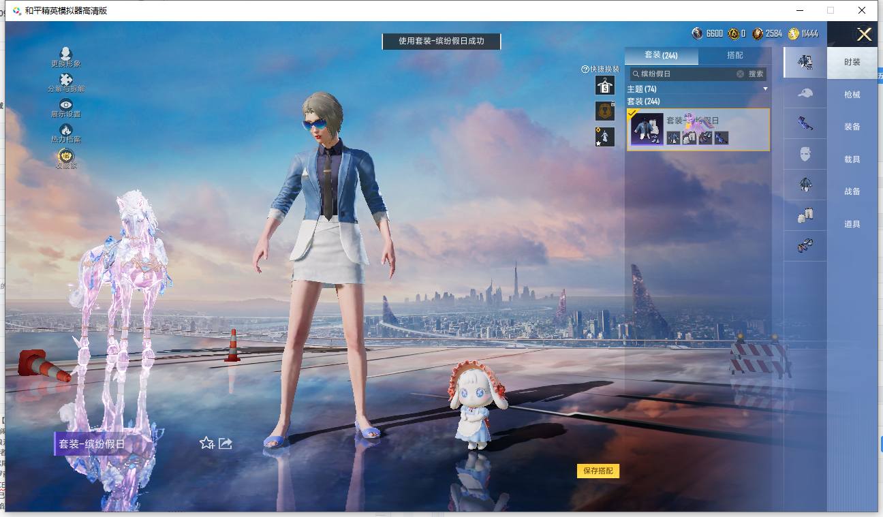883x517 pixels.
Task: Clear the search text with X
Action: coord(740,74)
